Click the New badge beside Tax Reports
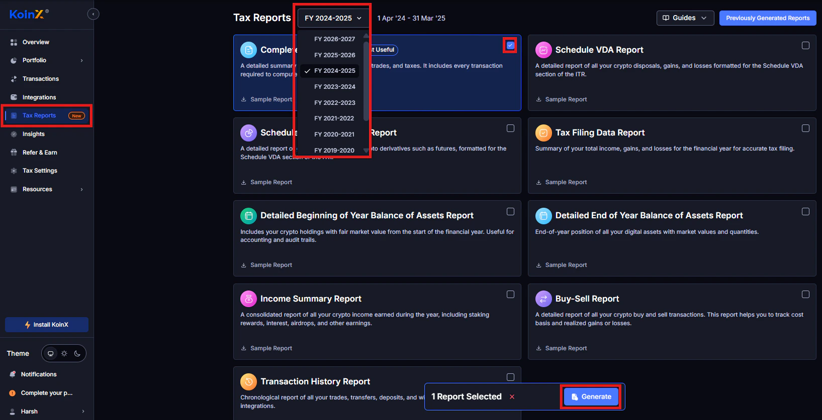This screenshot has height=420, width=822. (76, 116)
